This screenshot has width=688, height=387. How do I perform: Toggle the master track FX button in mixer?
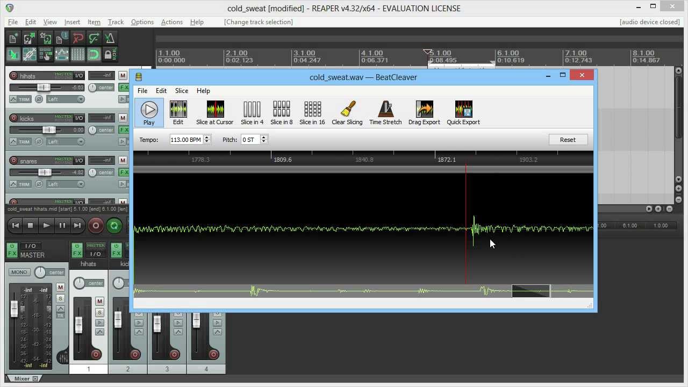coord(12,250)
